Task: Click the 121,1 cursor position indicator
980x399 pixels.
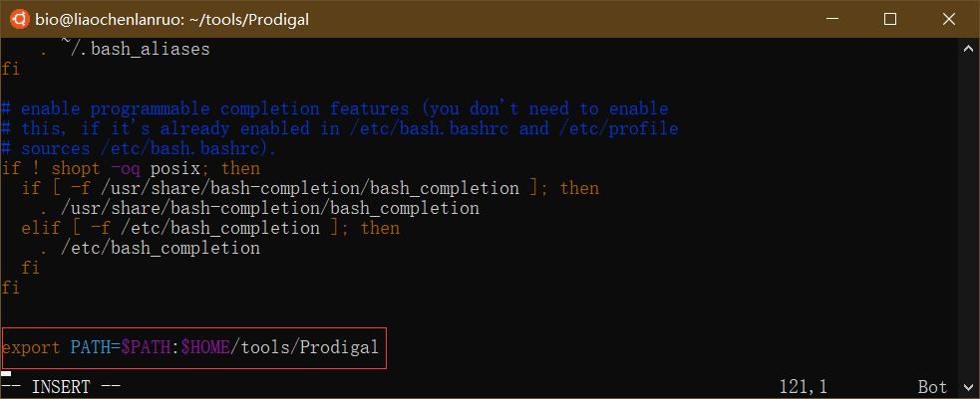Action: [x=808, y=386]
